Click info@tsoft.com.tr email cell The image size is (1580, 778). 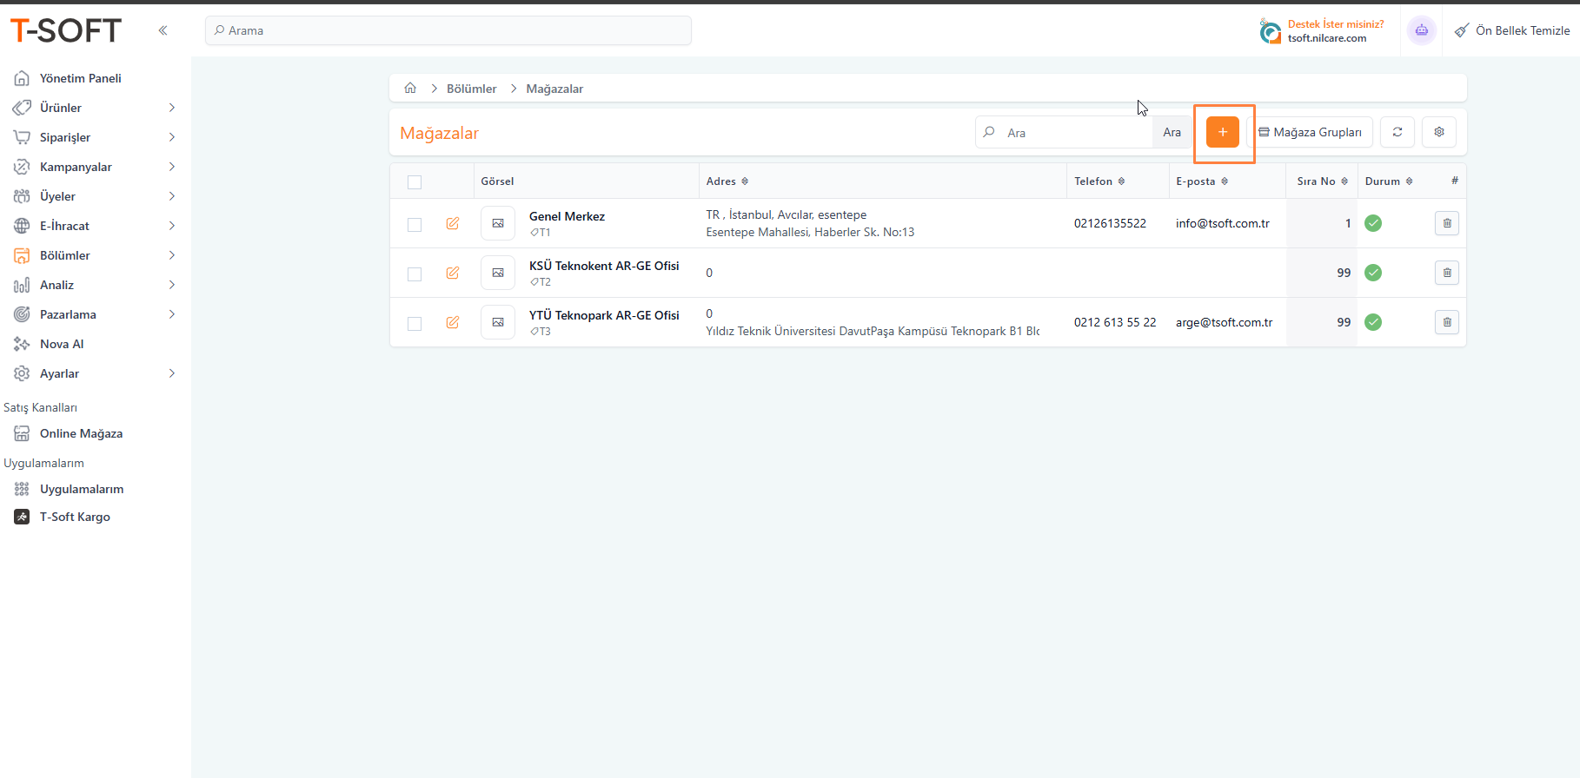(1223, 223)
